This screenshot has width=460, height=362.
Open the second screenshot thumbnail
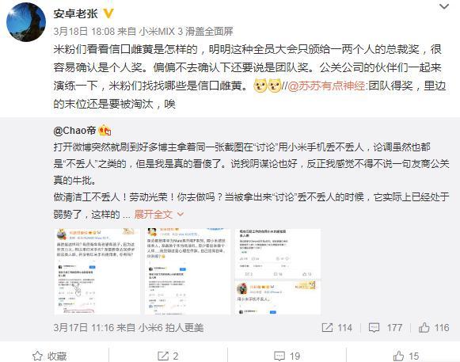pyautogui.click(x=188, y=272)
